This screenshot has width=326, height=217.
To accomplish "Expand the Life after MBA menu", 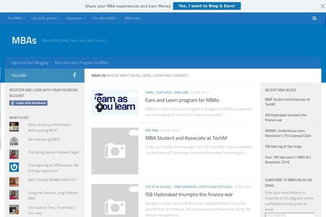I will 105,18.
